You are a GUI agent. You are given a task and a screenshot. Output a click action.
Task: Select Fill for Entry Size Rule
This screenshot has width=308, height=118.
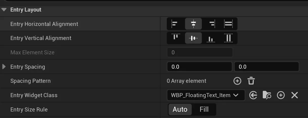tap(204, 109)
